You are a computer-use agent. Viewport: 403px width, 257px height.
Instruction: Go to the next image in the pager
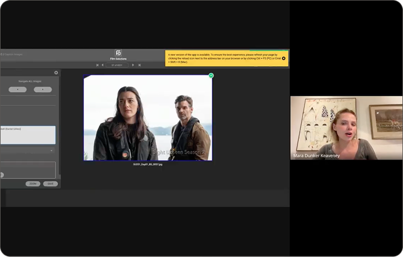tap(133, 65)
